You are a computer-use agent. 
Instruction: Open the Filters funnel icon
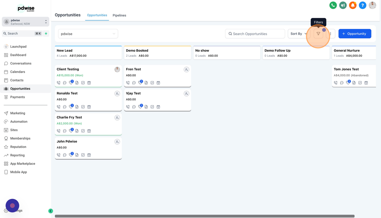click(318, 34)
